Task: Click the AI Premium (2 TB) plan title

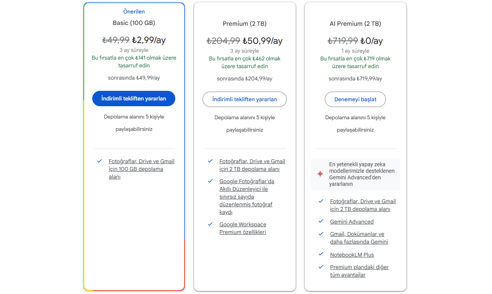Action: 355,24
